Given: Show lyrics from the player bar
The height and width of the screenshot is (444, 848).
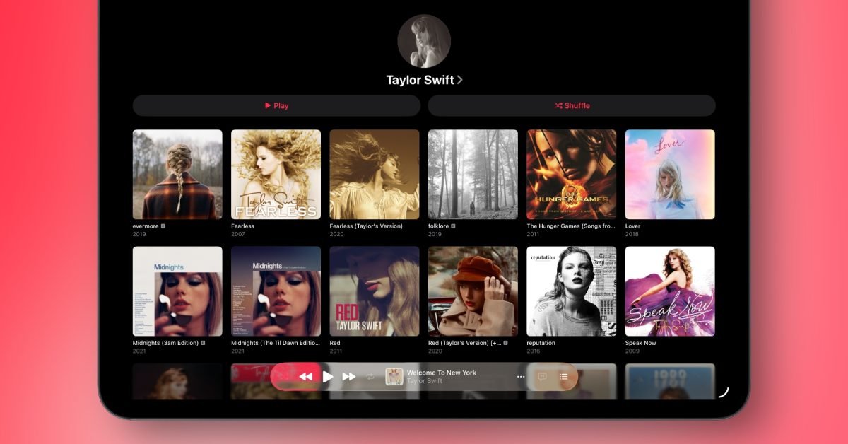Looking at the screenshot, I should click(x=542, y=377).
